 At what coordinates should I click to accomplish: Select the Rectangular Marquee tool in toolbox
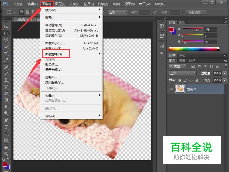6,33
